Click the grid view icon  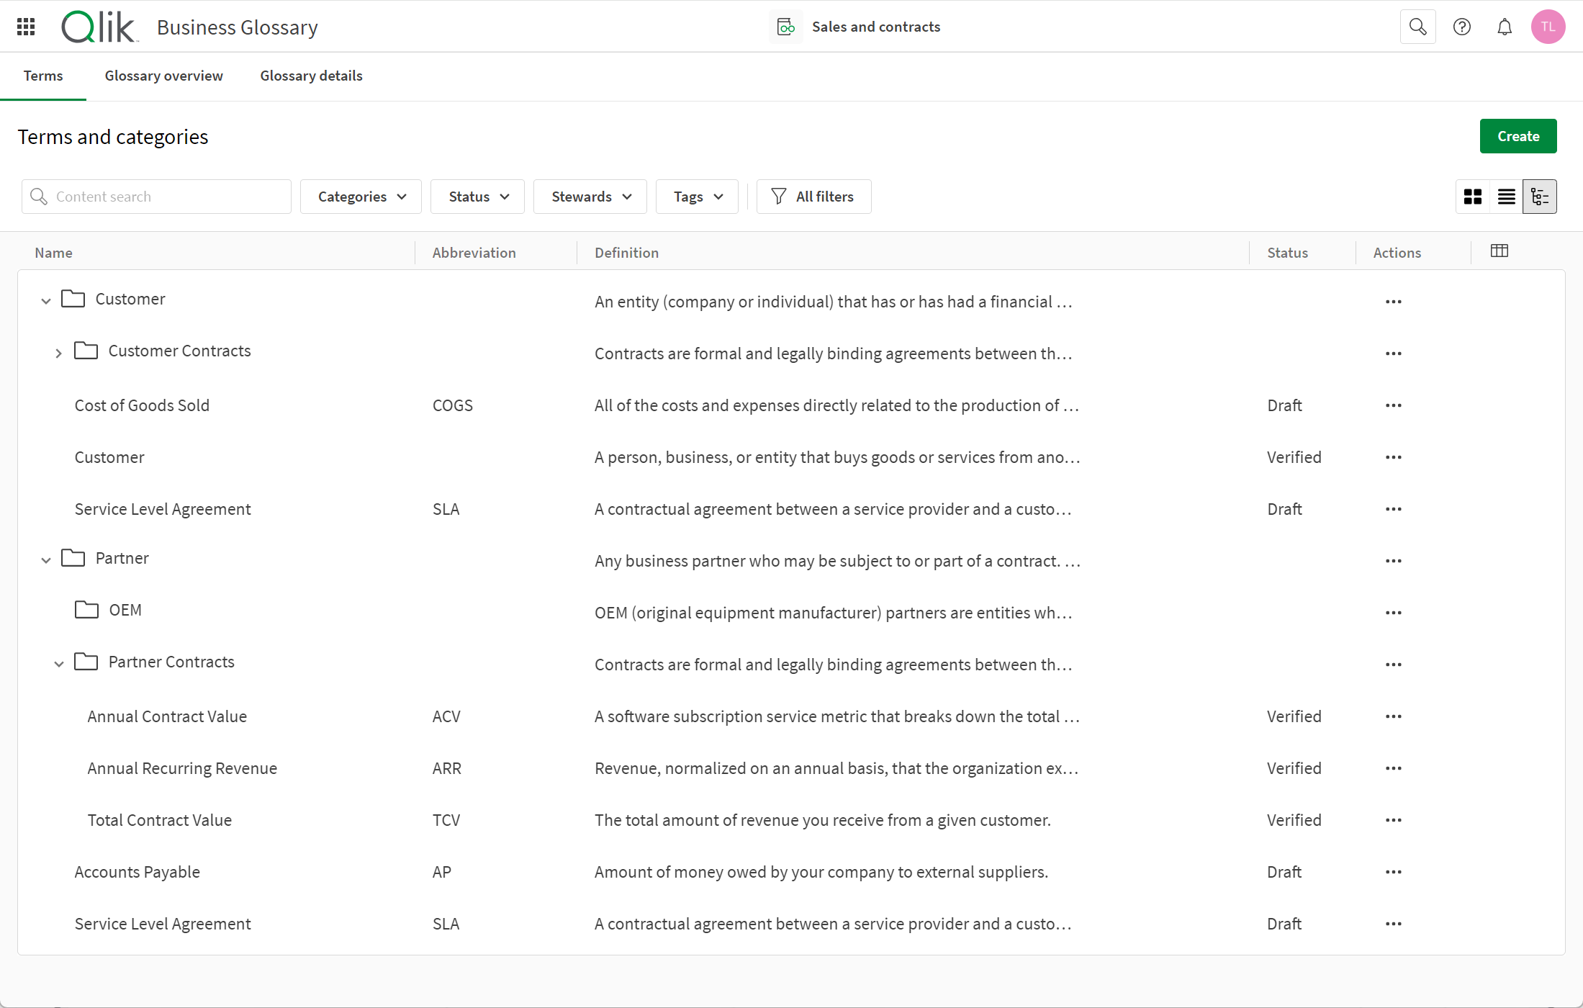pos(1474,195)
